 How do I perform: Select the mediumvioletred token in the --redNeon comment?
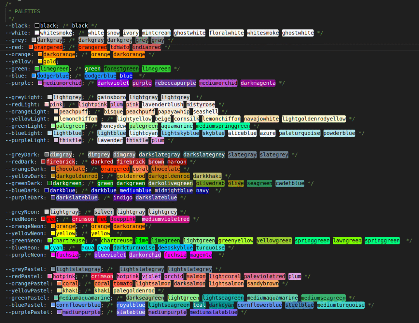tap(166, 219)
